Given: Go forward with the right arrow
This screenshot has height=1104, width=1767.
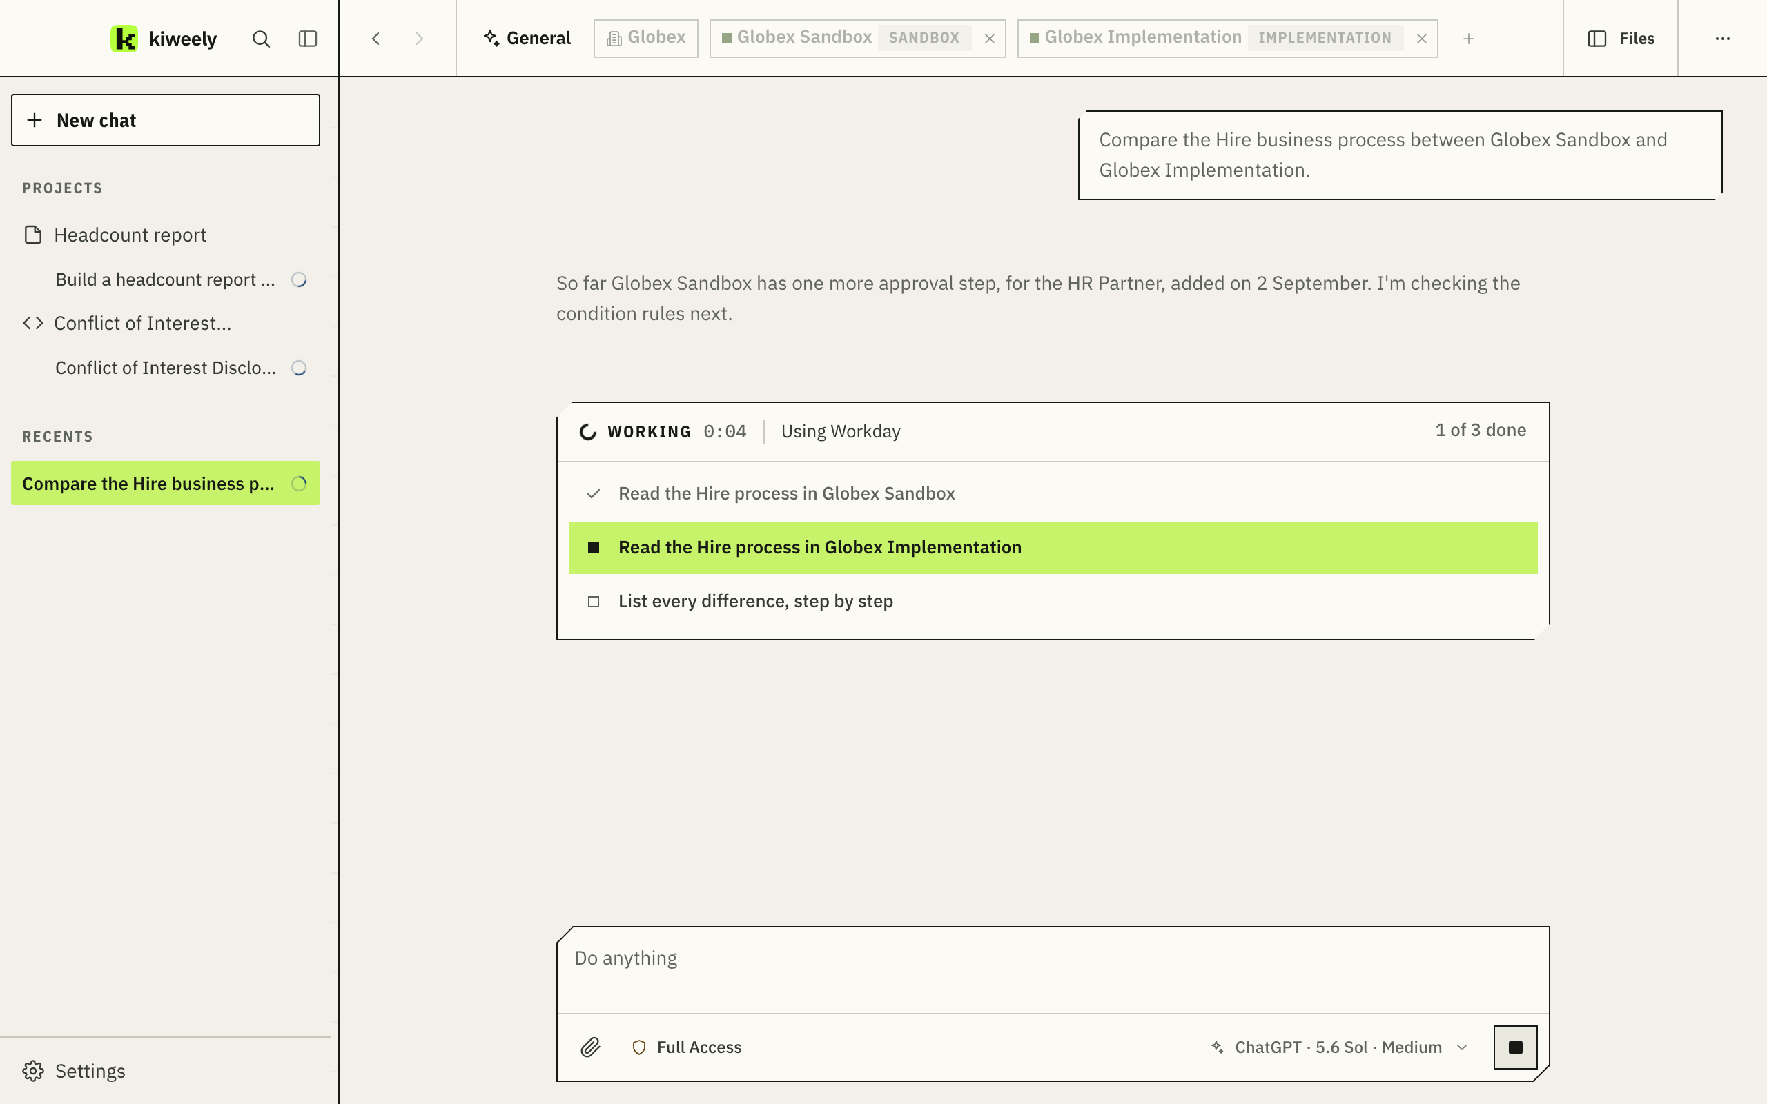Looking at the screenshot, I should 419,39.
